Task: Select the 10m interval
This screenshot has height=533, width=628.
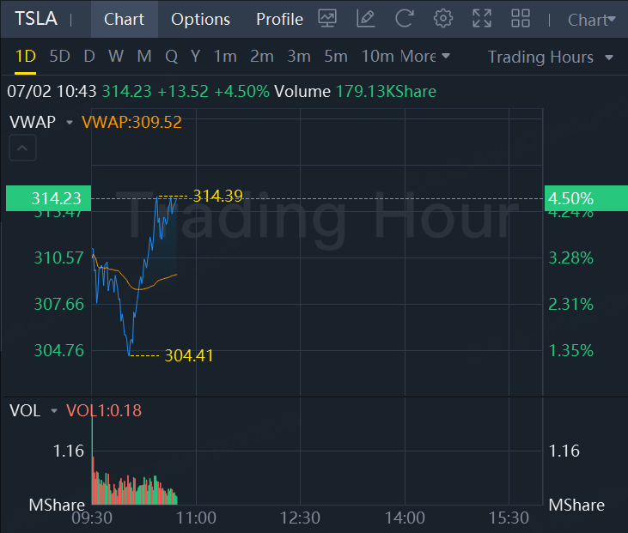Action: coord(378,57)
